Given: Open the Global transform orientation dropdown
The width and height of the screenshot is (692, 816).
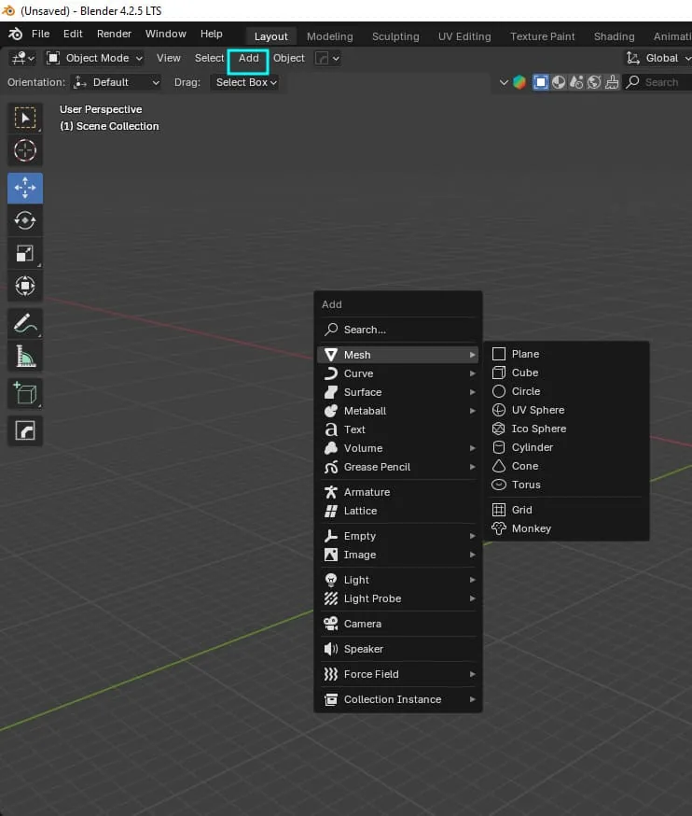Looking at the screenshot, I should tap(657, 58).
